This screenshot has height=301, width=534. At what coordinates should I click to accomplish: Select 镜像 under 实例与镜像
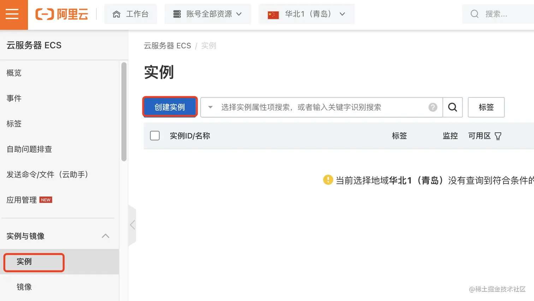(24, 287)
